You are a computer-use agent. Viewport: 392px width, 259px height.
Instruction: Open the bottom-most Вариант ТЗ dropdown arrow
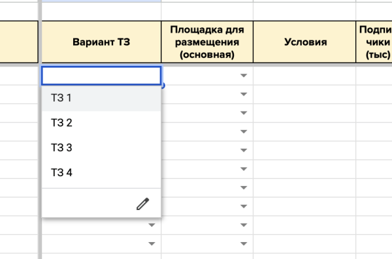[x=152, y=243]
